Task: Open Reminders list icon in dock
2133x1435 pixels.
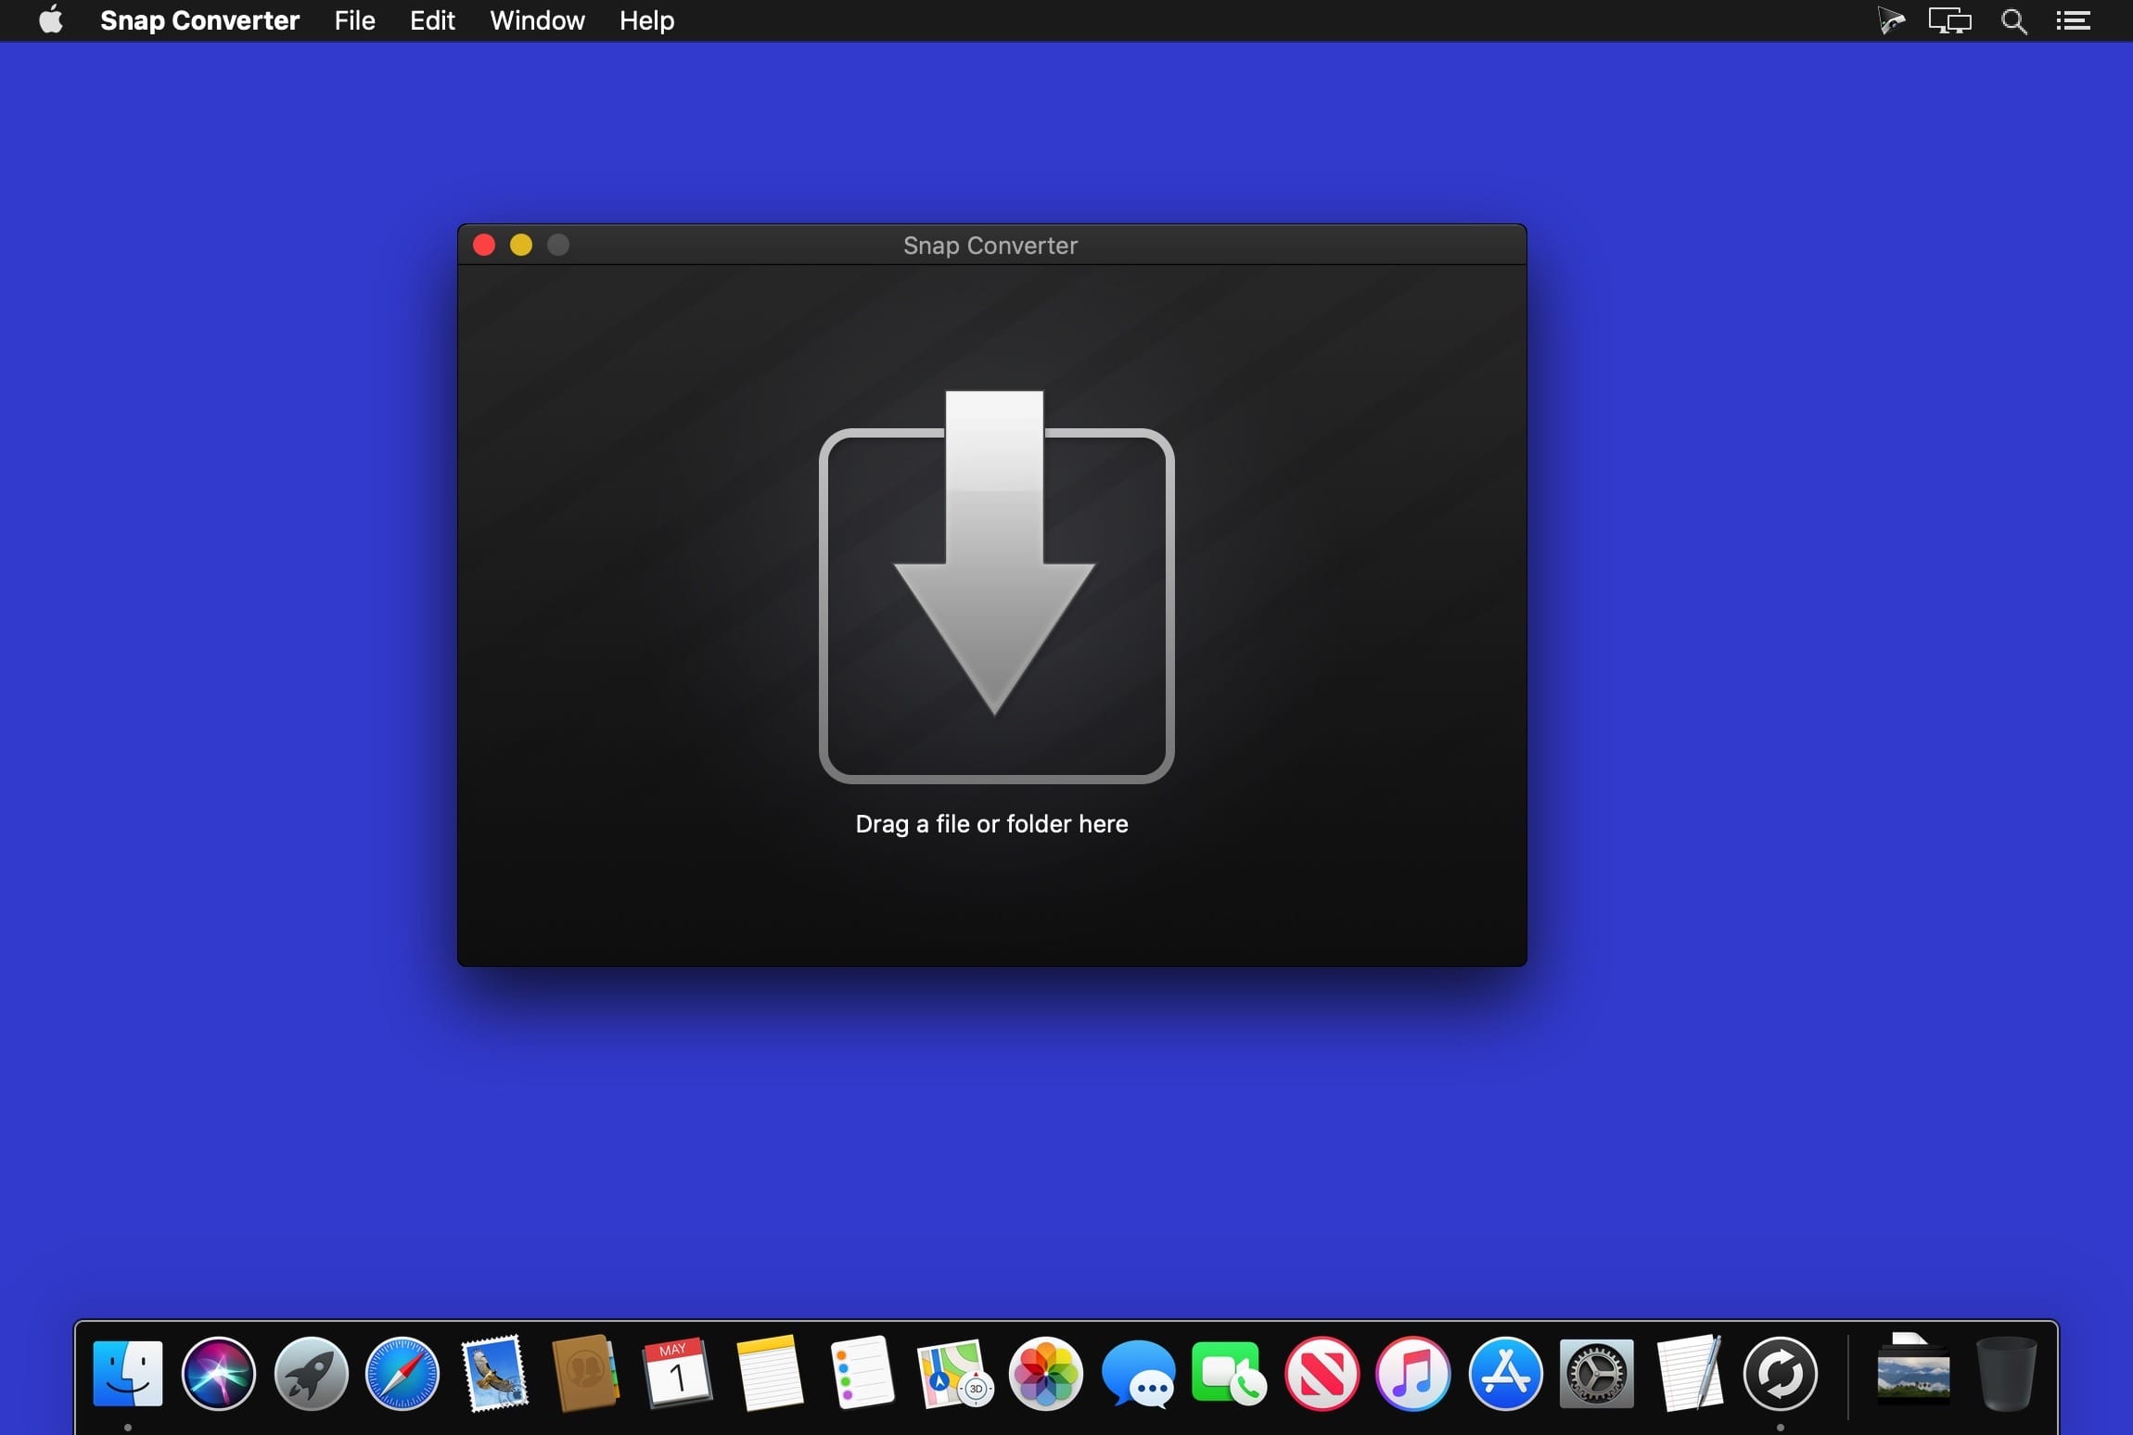Action: point(862,1374)
